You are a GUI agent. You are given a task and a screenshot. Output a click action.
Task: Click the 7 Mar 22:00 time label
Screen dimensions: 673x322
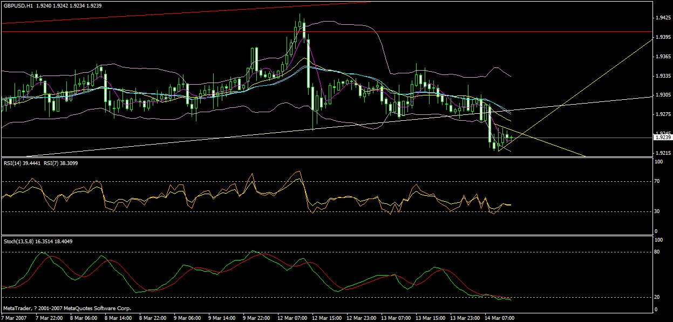(x=49, y=318)
